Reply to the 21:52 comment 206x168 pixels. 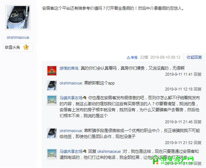click(197, 142)
